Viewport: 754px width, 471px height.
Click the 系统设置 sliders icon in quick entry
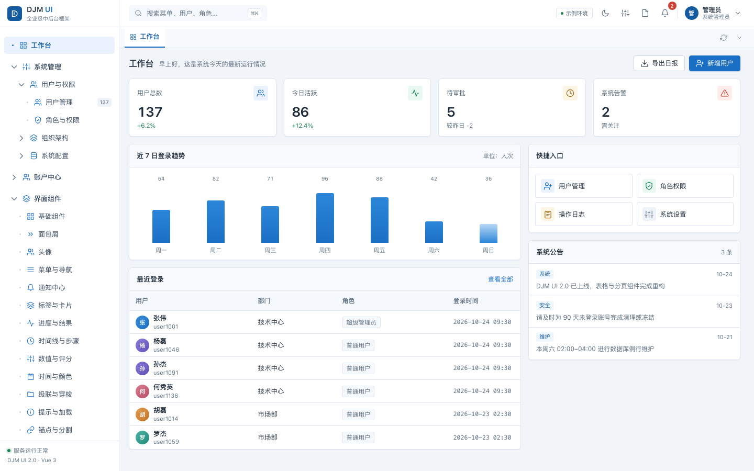649,214
